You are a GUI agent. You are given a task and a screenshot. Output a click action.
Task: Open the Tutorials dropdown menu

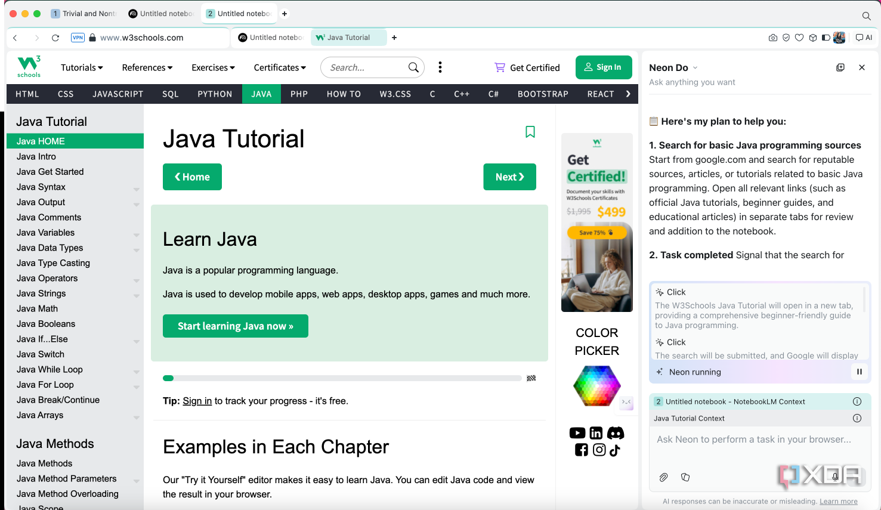pyautogui.click(x=82, y=67)
